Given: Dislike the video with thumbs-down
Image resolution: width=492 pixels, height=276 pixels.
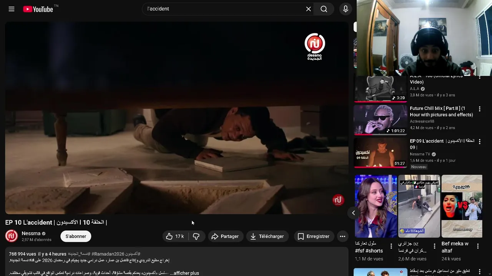Looking at the screenshot, I should (x=196, y=236).
